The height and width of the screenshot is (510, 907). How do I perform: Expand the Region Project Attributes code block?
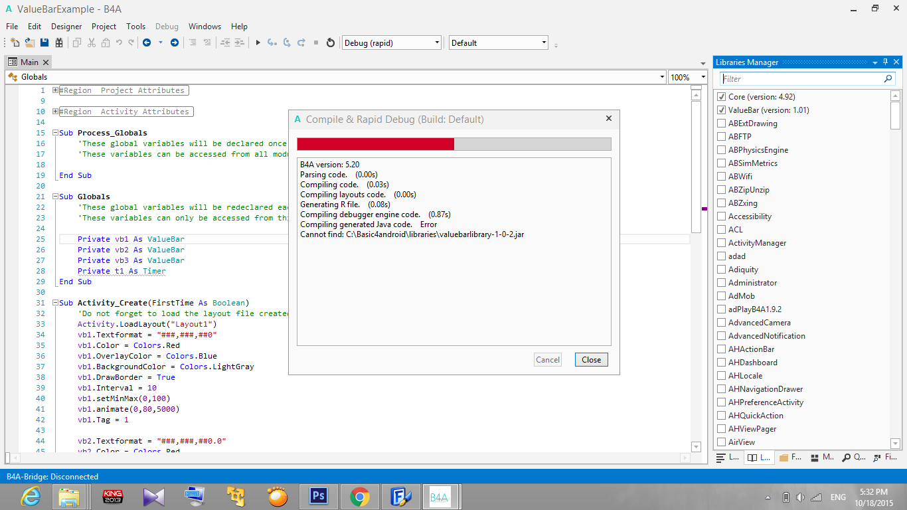56,90
